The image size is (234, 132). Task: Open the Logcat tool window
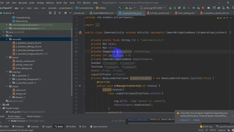[47, 126]
